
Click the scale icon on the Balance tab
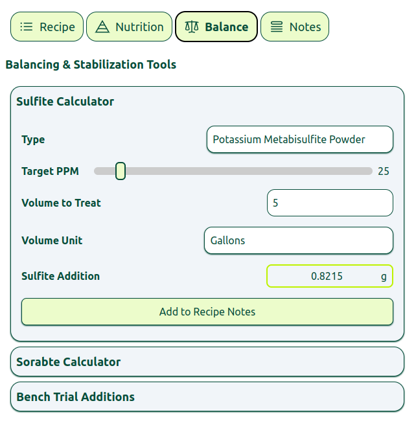click(192, 27)
